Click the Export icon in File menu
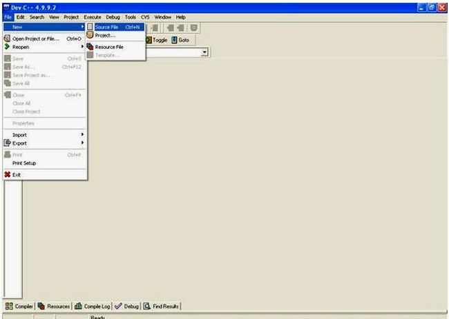This screenshot has height=319, width=449. pos(8,143)
